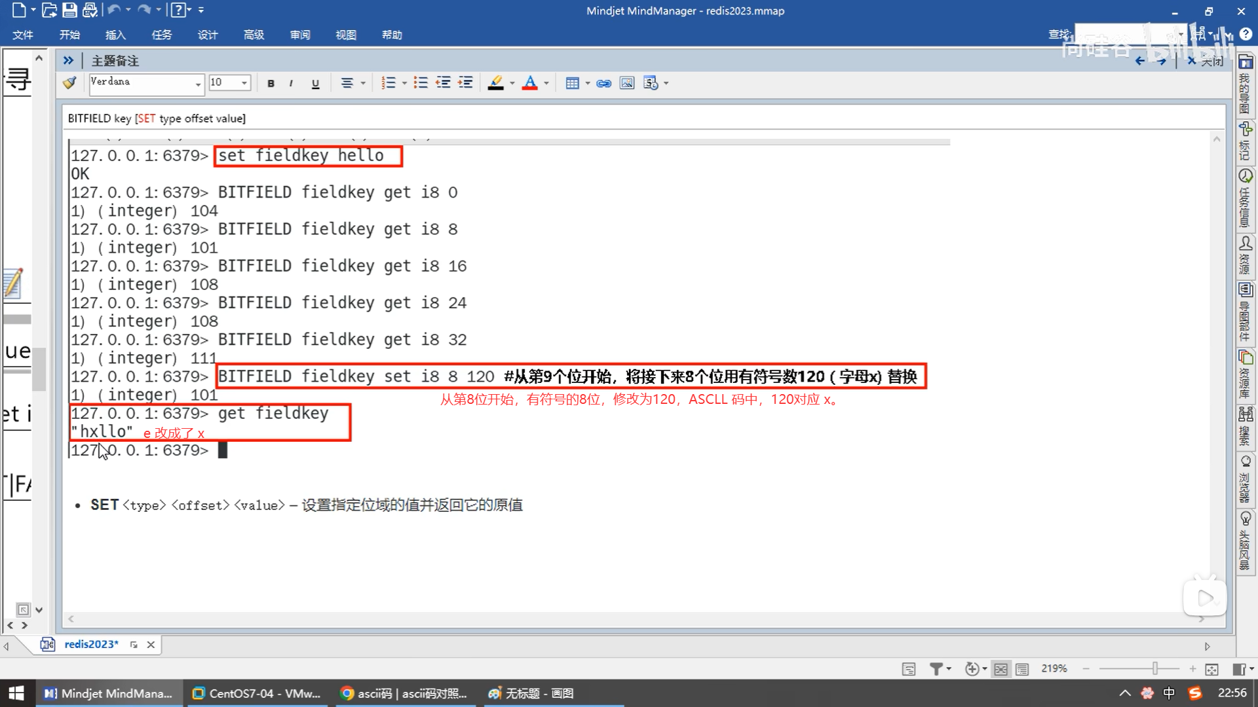Open the font size 10 dropdown
1258x707 pixels.
click(x=244, y=83)
